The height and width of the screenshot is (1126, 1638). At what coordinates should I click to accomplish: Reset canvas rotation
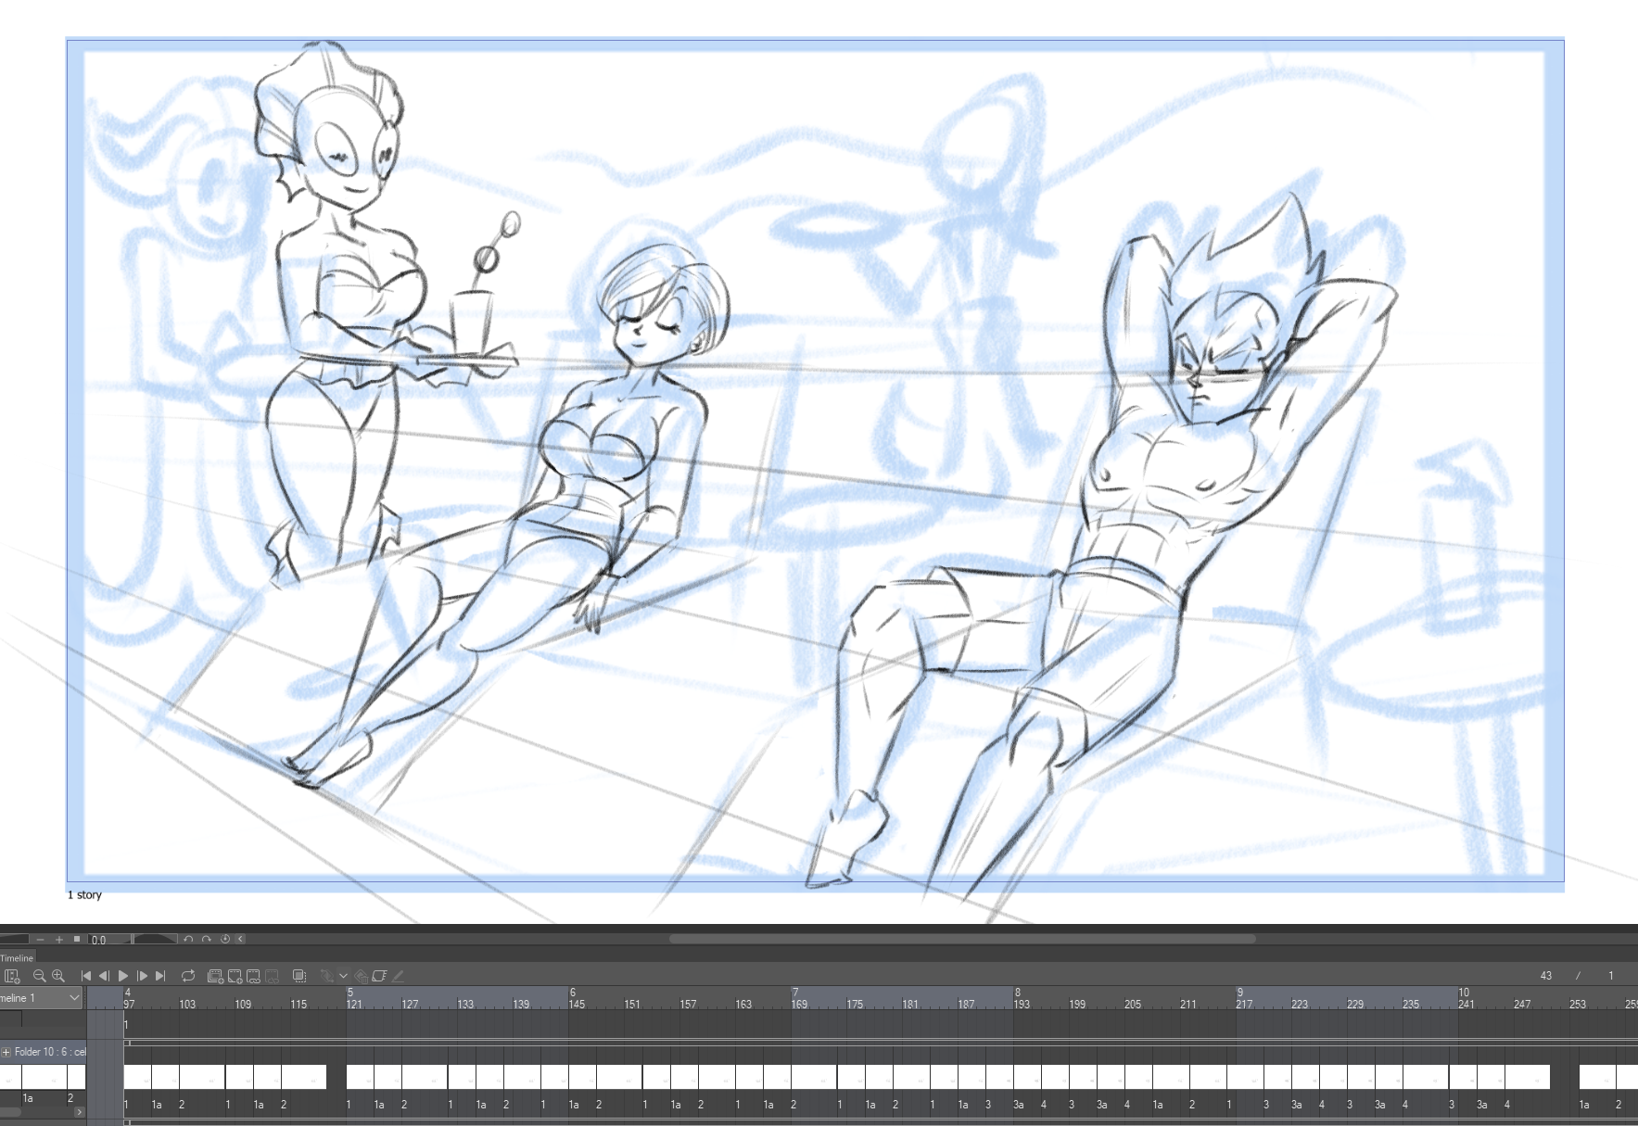[x=224, y=940]
